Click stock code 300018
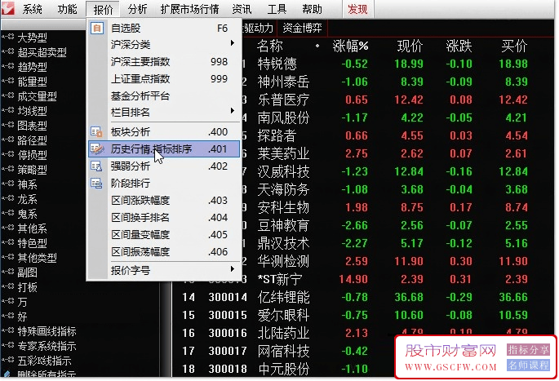 (228, 369)
